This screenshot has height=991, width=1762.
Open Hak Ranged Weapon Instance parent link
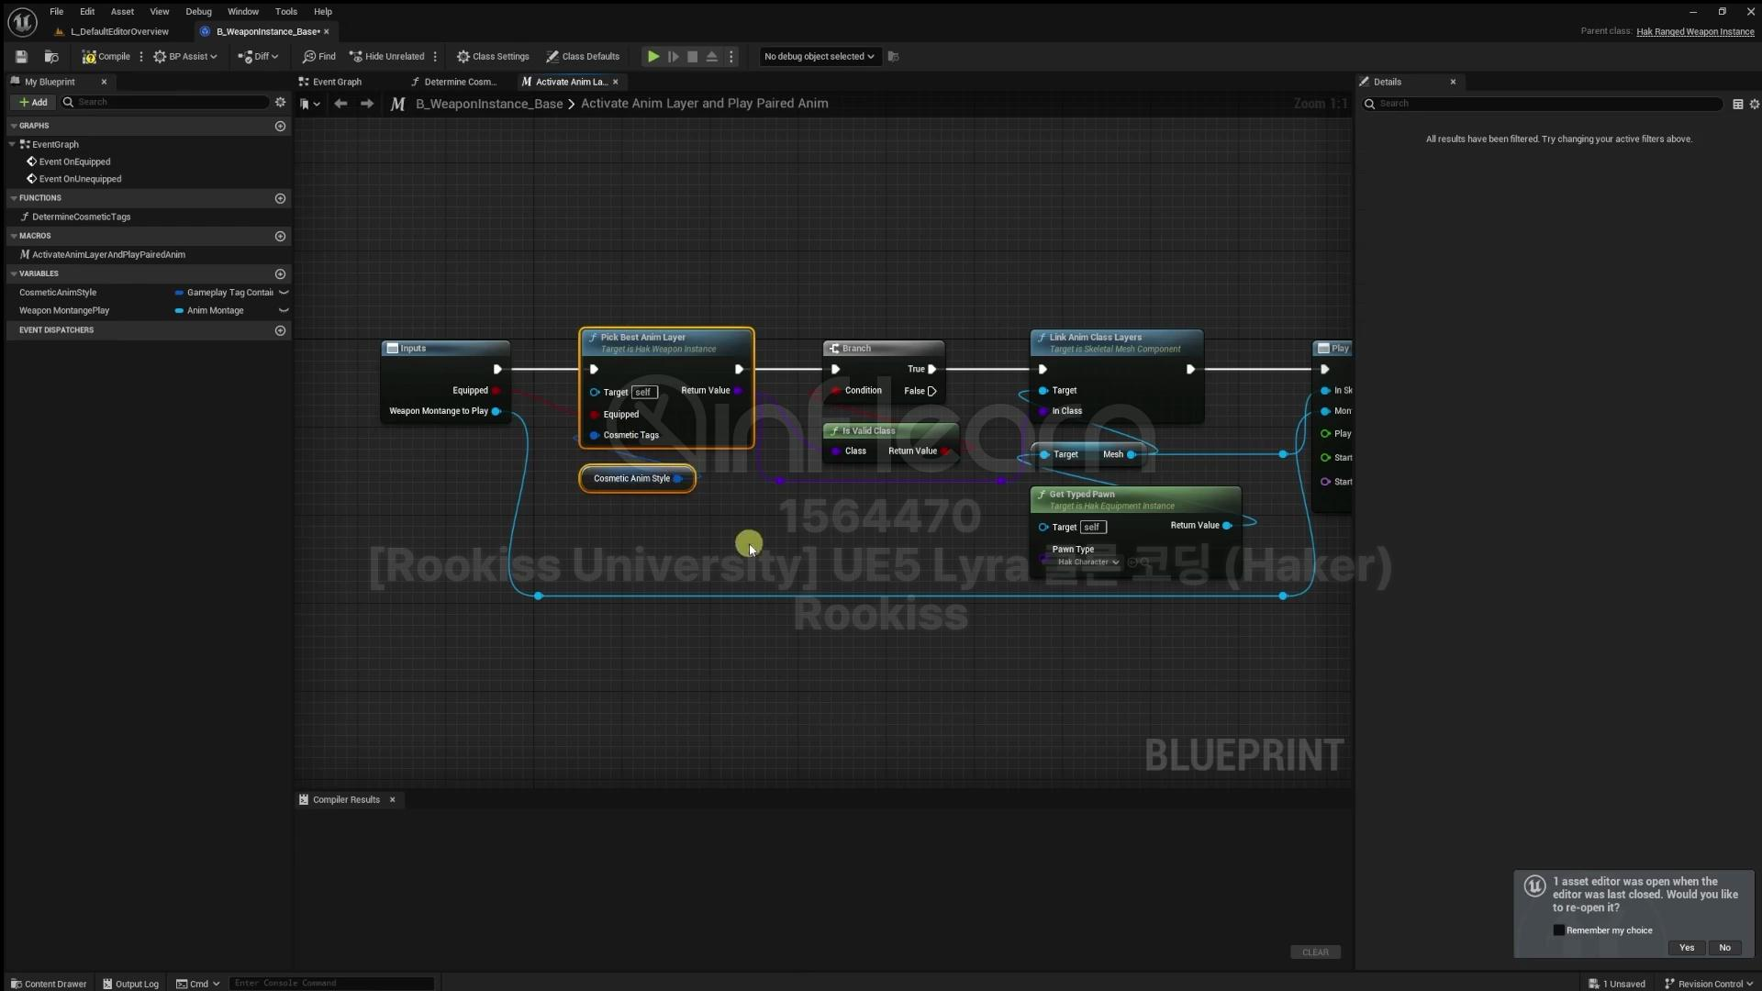click(x=1694, y=32)
